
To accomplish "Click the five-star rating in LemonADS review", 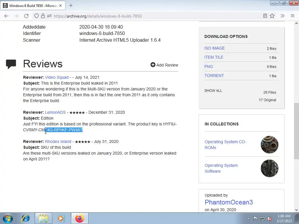I will click(77, 113).
